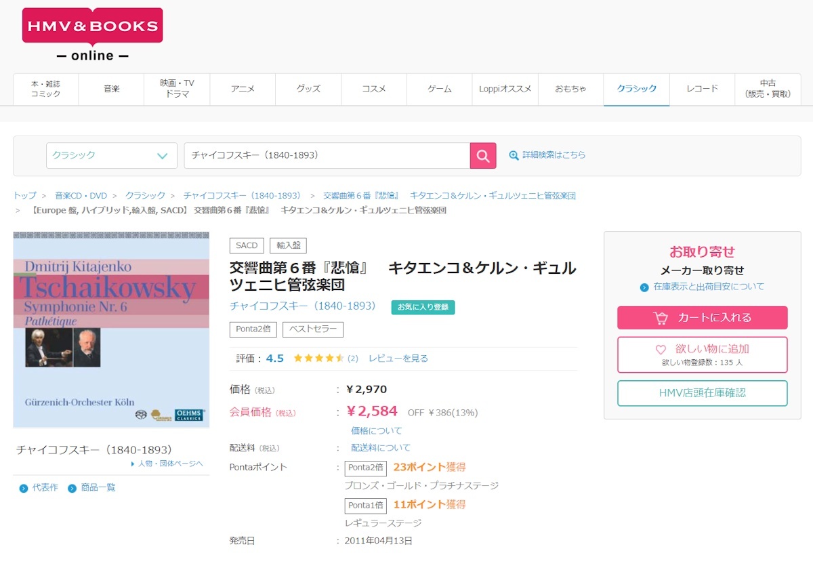Select the レコード navigation tab
Viewport: 813px width, 572px height.
pos(702,89)
